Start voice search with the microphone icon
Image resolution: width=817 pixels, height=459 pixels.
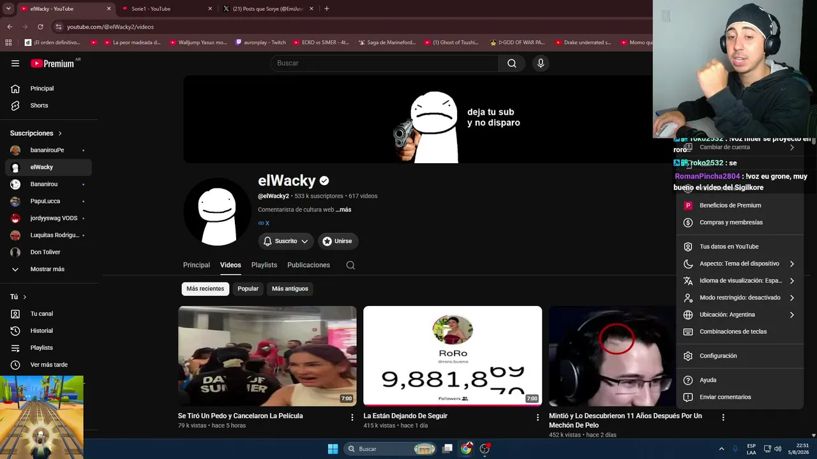tap(541, 63)
